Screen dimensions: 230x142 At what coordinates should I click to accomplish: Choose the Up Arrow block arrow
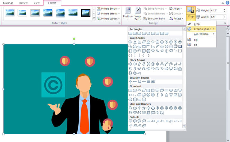pyautogui.click(x=139, y=64)
